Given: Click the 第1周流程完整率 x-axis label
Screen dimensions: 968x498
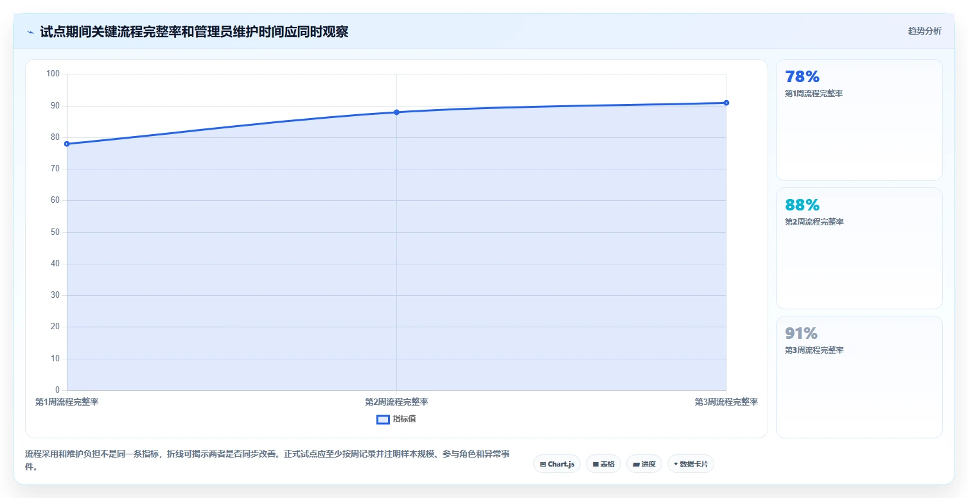Looking at the screenshot, I should click(67, 402).
